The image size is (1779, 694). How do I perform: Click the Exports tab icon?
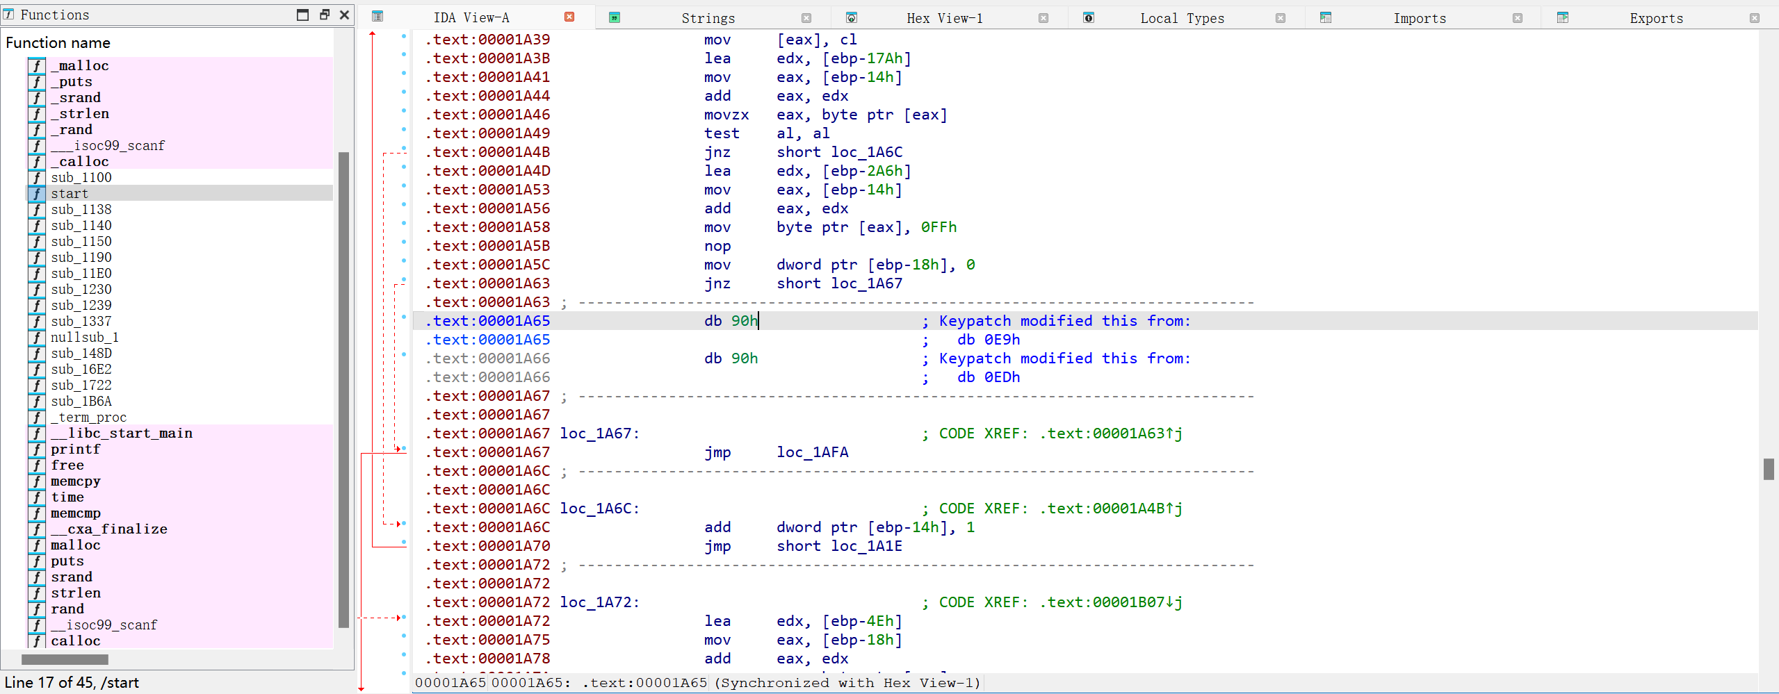click(x=1563, y=17)
